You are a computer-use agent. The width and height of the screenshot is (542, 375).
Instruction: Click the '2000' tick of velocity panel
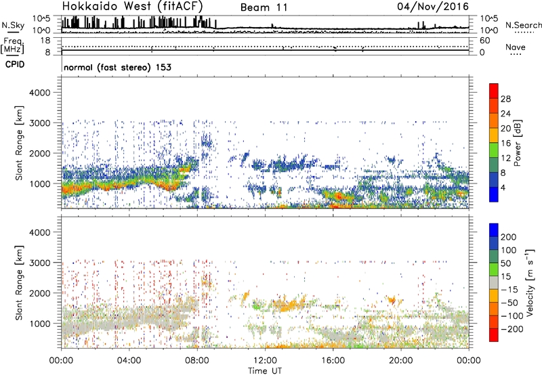(40, 293)
